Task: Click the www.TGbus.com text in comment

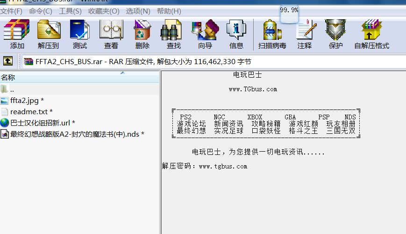Action: [253, 89]
